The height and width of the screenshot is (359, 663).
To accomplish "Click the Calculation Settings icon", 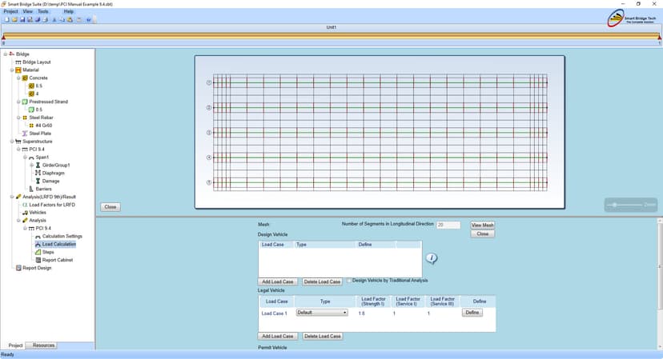I will (38, 237).
